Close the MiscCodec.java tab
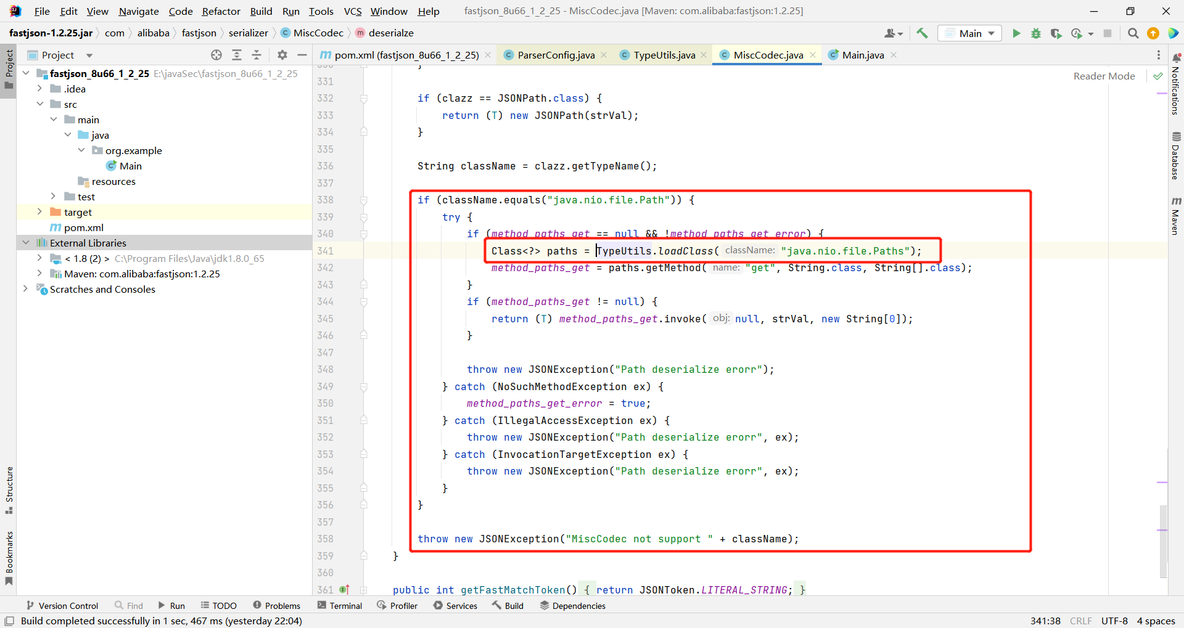 (813, 55)
